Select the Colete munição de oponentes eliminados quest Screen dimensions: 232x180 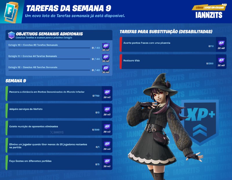(x=59, y=128)
